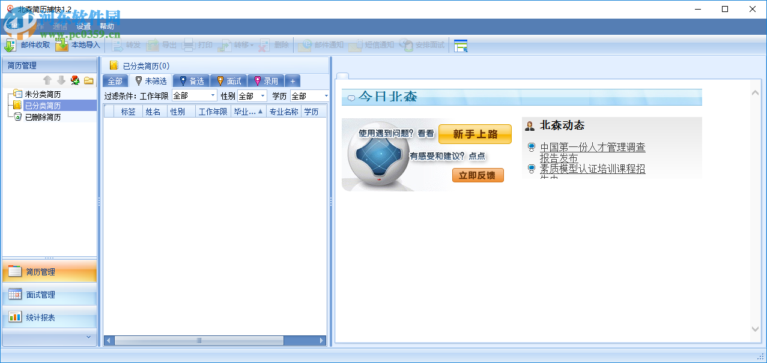Click the 打印 print toolbar icon
Viewport: 767px width, 363px height.
pos(189,45)
